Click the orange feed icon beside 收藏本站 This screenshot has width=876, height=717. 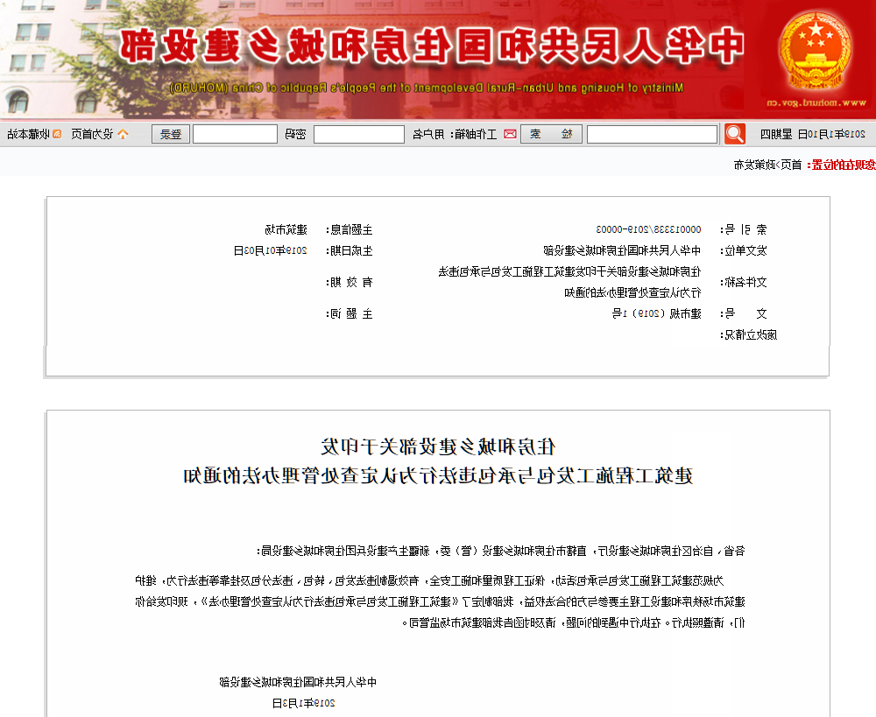56,134
